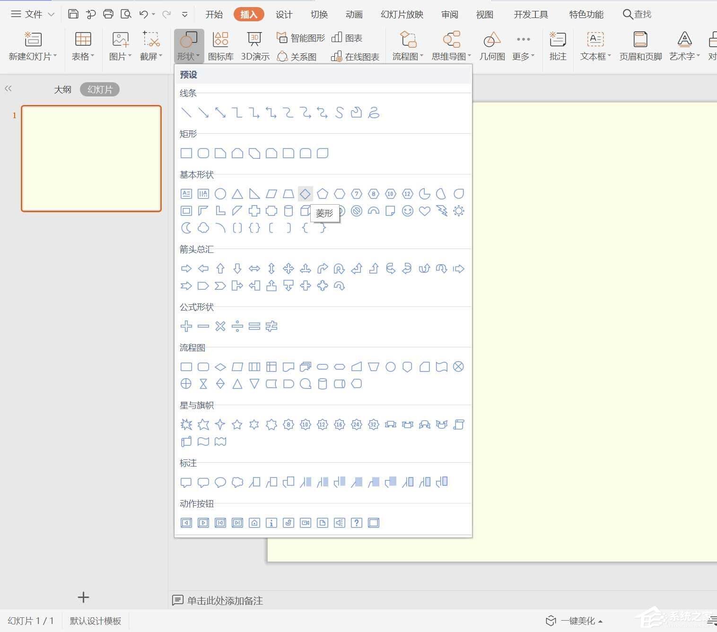This screenshot has height=632, width=717.
Task: Switch to the 开始 ribbon tab
Action: (x=214, y=14)
